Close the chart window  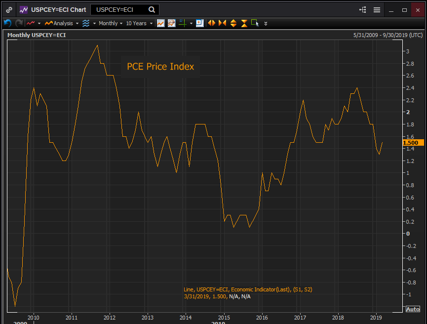(x=418, y=10)
